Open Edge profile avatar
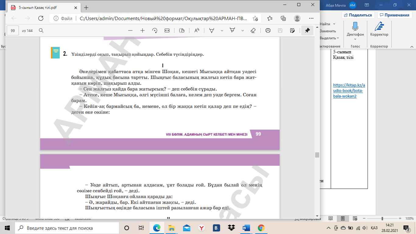This screenshot has height=234, width=416. [297, 18]
